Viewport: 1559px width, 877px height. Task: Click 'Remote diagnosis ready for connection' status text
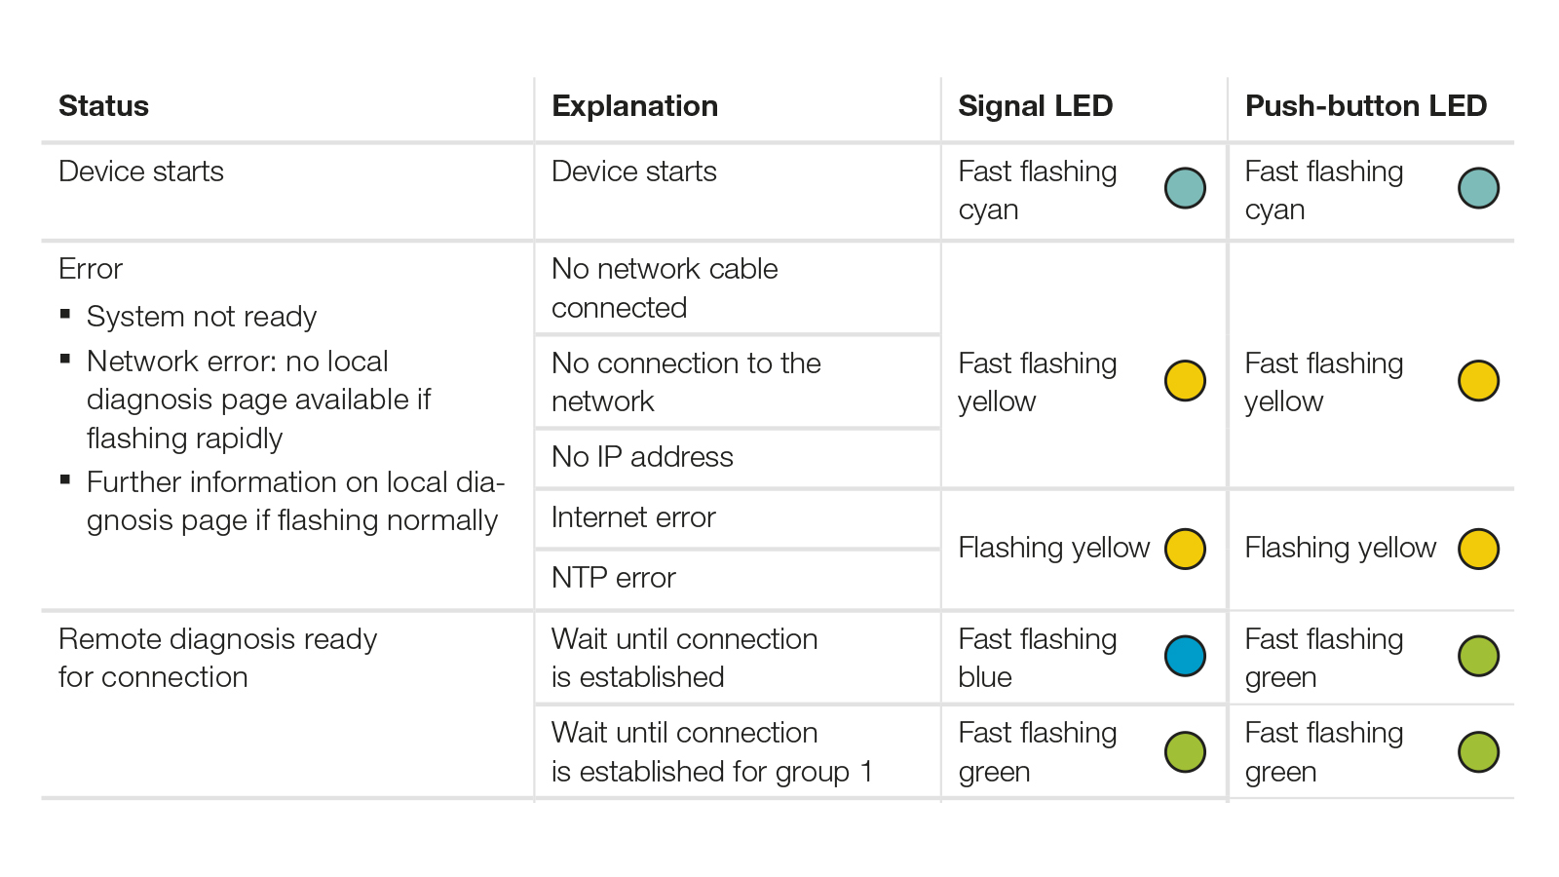pyautogui.click(x=217, y=658)
